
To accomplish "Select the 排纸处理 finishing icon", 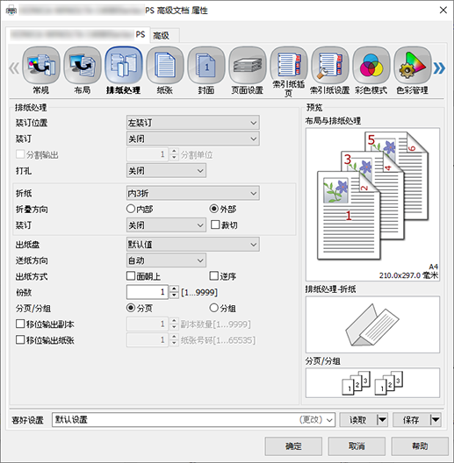I will point(124,66).
